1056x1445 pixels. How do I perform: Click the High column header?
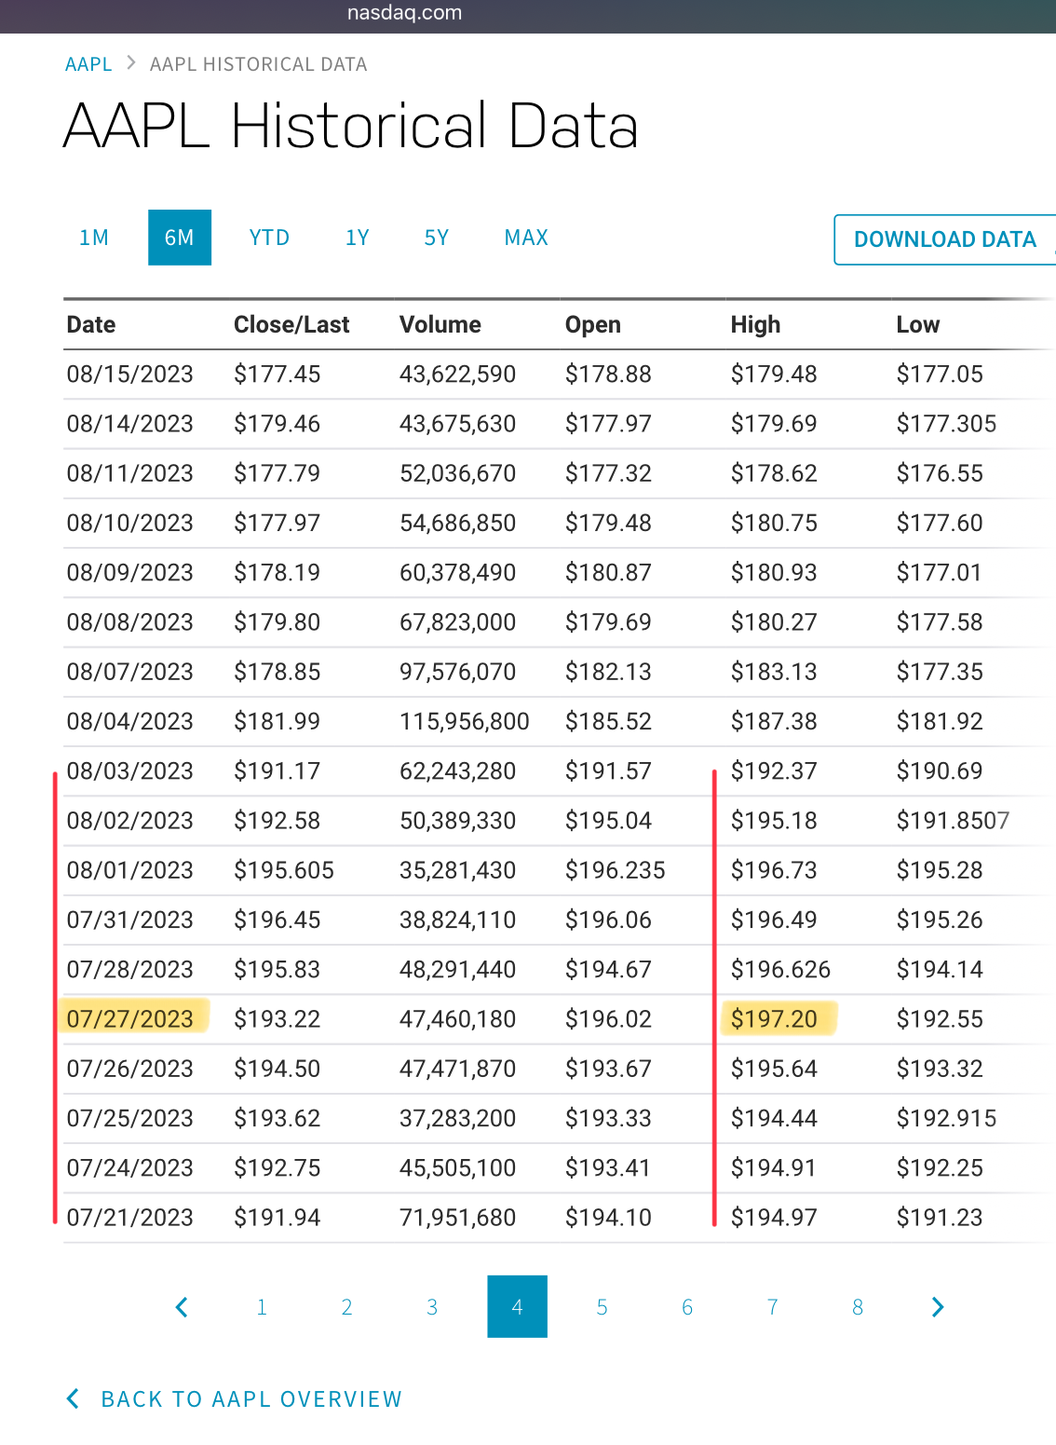point(756,325)
